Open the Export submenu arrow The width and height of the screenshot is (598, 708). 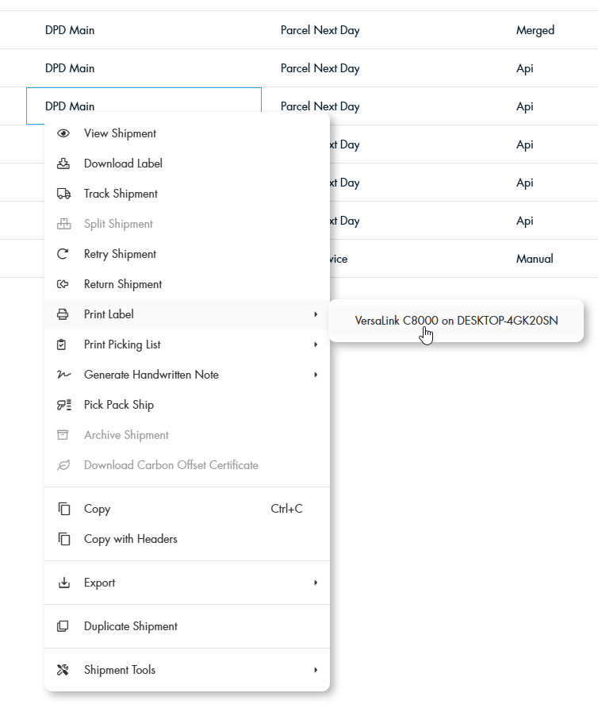(x=316, y=583)
